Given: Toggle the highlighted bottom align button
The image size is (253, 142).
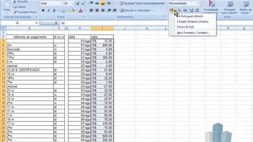Looking at the screenshot, I should point(102,3).
